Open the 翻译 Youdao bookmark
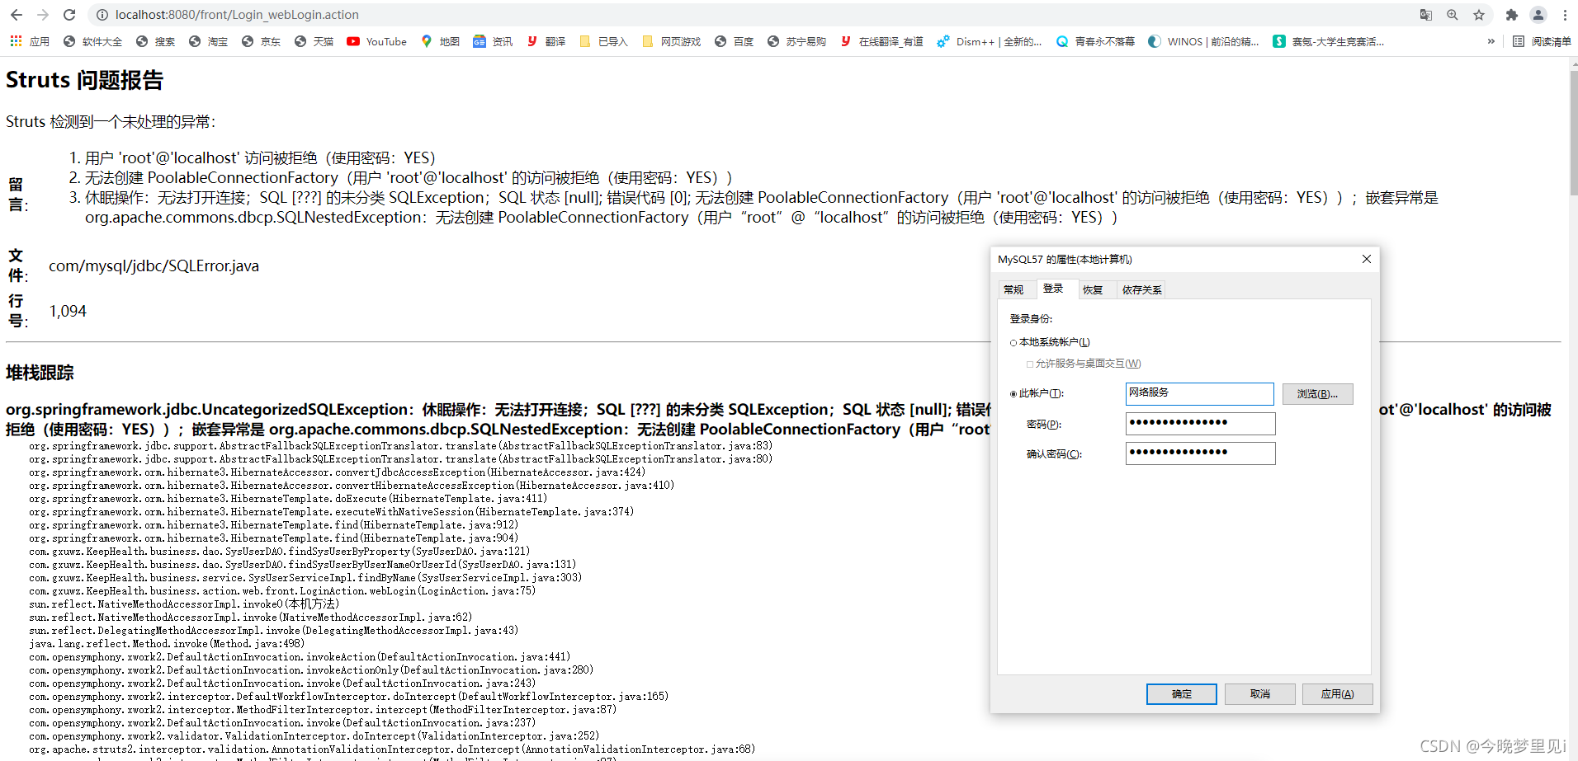Viewport: 1578px width, 761px height. click(546, 41)
